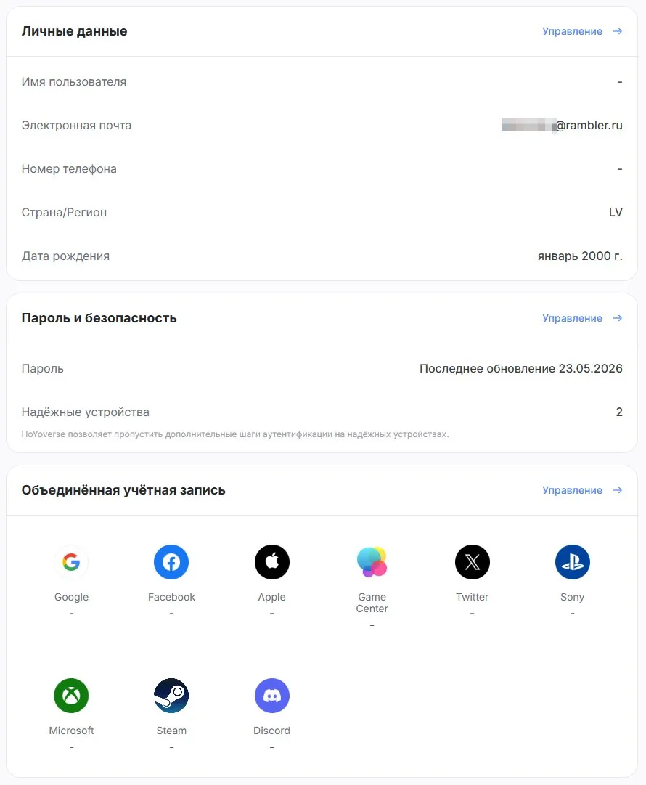
Task: Click the Google account icon
Action: 71,562
